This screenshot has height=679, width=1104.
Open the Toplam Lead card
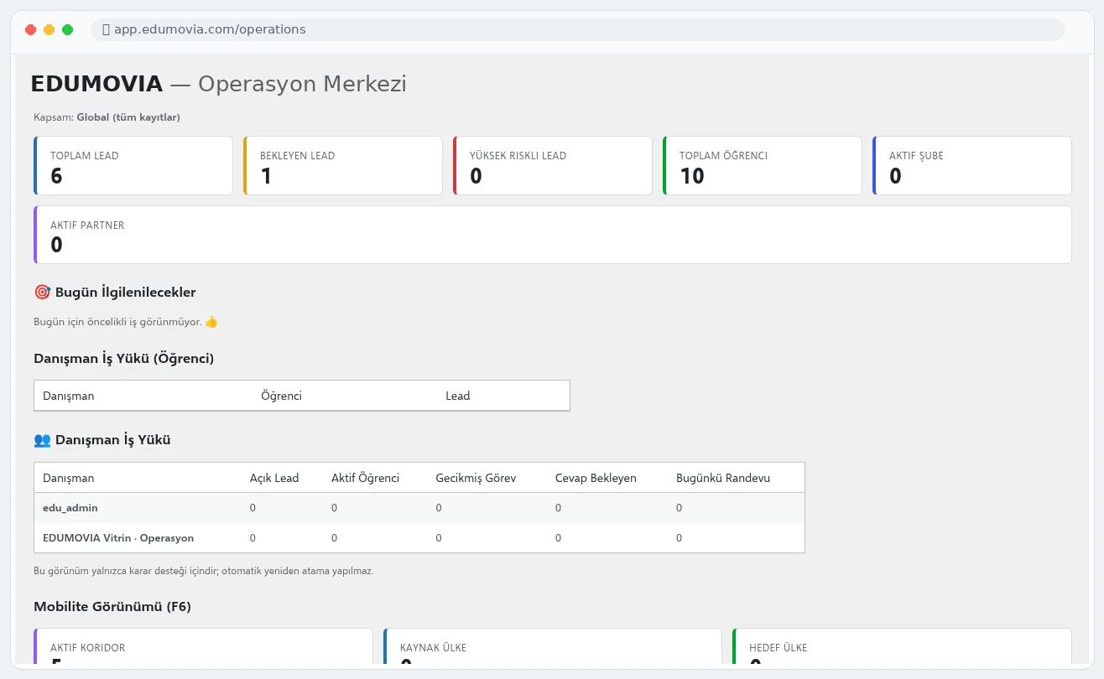point(133,166)
